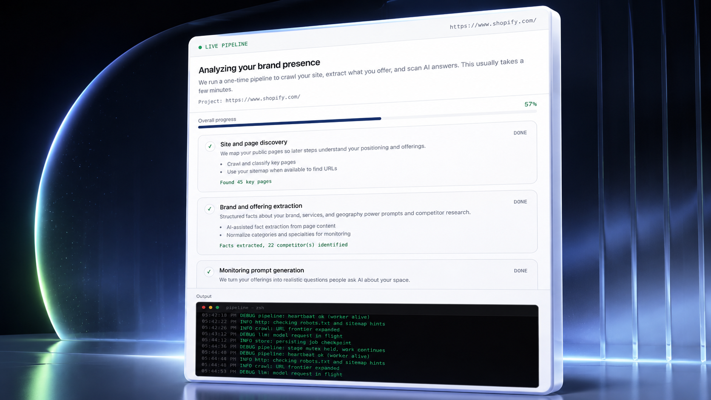Click the 'persisting job checkpoint' log line
711x400 pixels.
pyautogui.click(x=276, y=341)
